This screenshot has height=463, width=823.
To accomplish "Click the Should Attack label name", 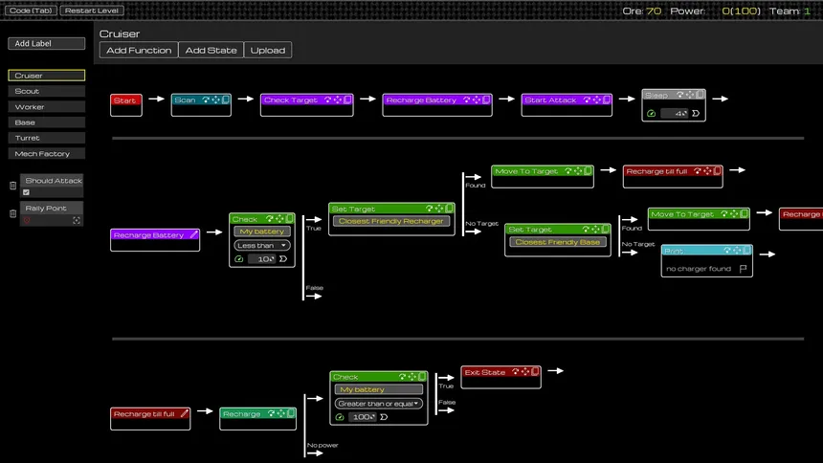I will point(54,181).
